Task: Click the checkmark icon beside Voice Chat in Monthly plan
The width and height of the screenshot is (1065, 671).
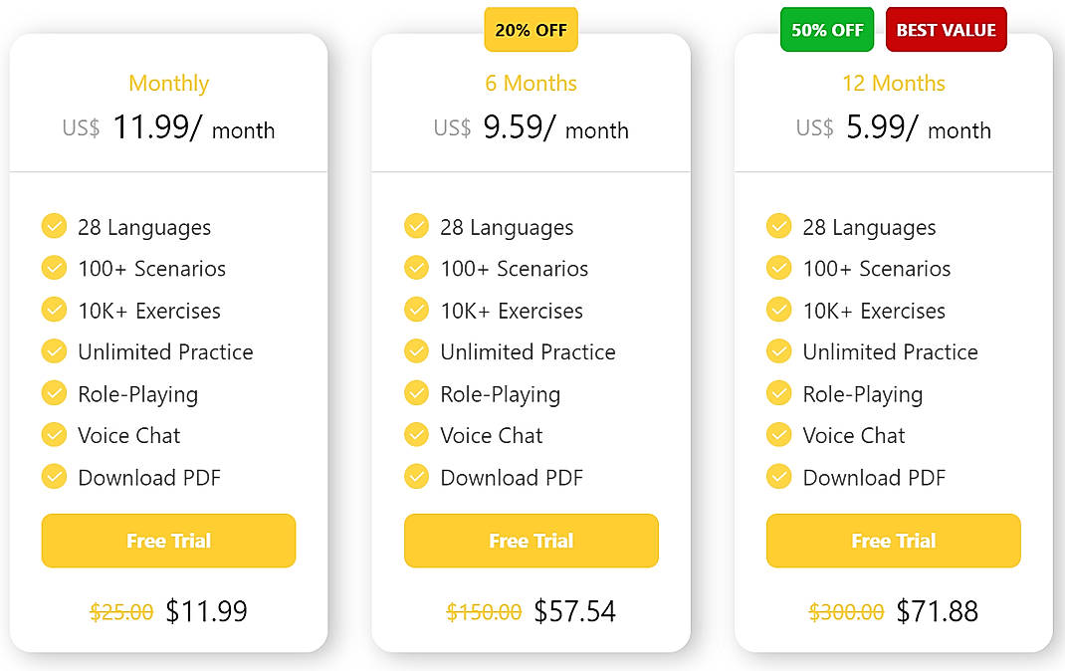Action: pos(55,435)
